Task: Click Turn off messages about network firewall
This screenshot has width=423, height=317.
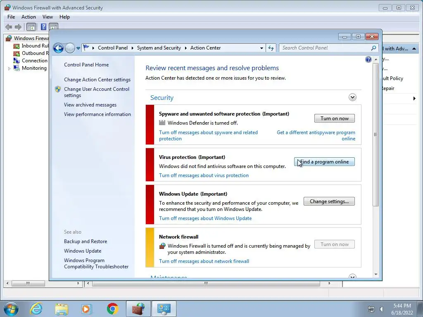Action: (x=204, y=261)
